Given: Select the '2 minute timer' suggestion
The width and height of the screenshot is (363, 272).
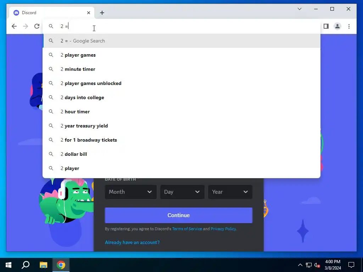Looking at the screenshot, I should coord(182,69).
